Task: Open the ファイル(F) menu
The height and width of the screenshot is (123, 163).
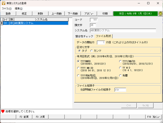Action: coord(7,8)
